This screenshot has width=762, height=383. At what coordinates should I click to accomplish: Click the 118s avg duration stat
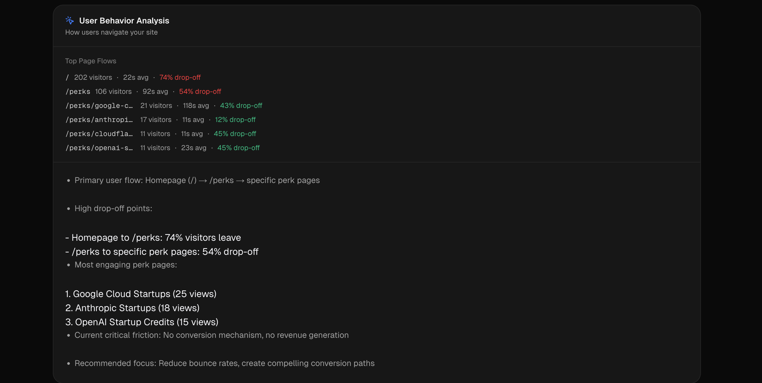[195, 106]
